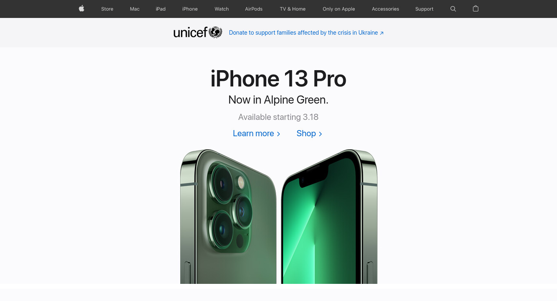557x301 pixels.
Task: Go to the Mac menu item
Action: tap(135, 9)
